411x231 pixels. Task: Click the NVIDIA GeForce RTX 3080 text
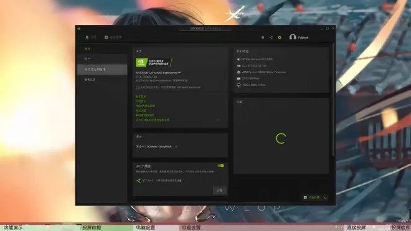[x=257, y=59]
